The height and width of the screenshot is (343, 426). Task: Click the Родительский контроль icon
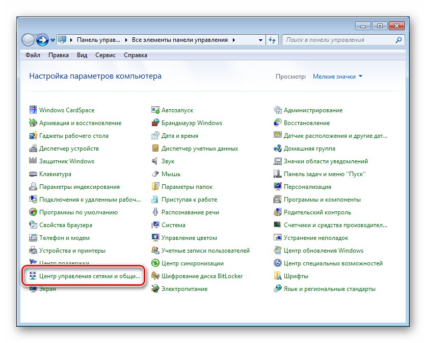(278, 212)
